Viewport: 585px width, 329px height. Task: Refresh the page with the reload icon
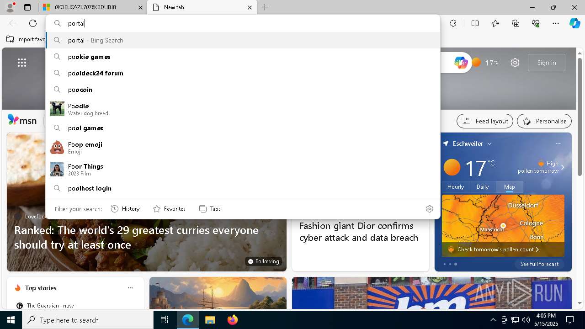[33, 23]
